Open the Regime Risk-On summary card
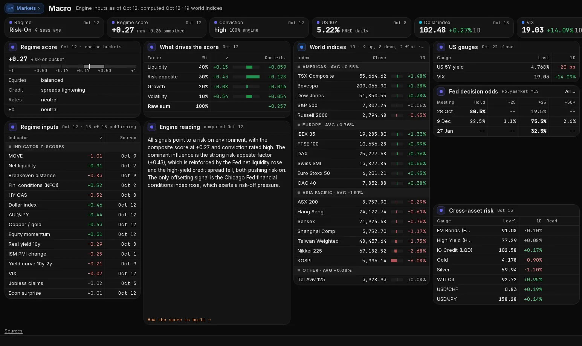Screen dimensions: 582x346 click(54, 28)
